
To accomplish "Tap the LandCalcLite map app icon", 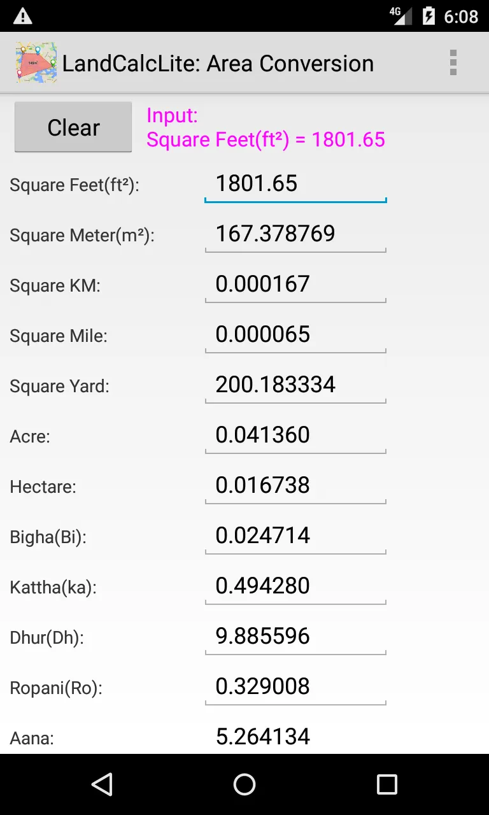I will tap(36, 63).
